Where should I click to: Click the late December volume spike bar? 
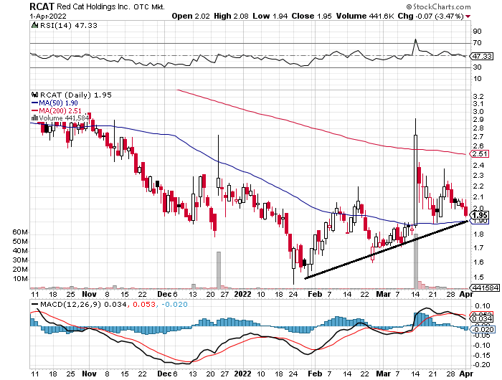(x=219, y=270)
